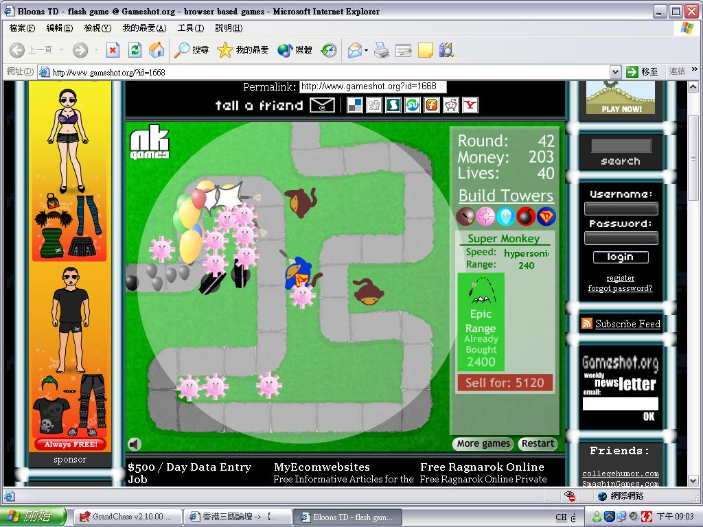Share via the Yahoo Y icon
Viewport: 703px width, 527px height.
[470, 105]
